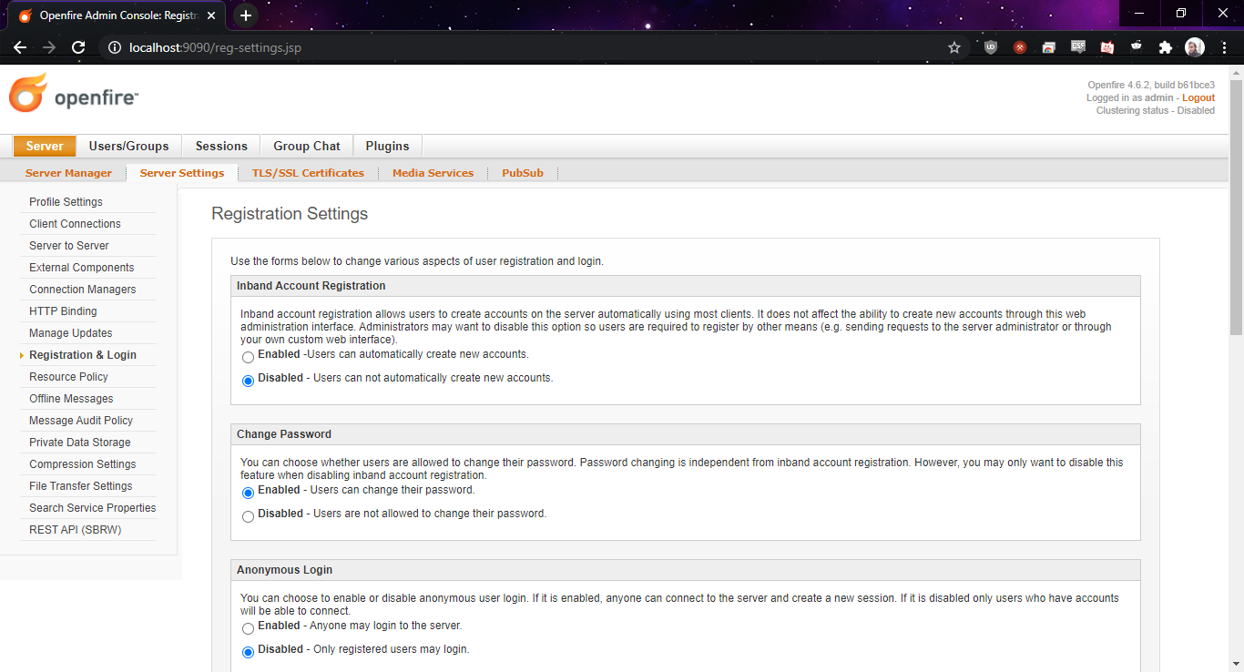Disable users changing their password
Viewport: 1244px width, 672px height.
click(x=248, y=517)
